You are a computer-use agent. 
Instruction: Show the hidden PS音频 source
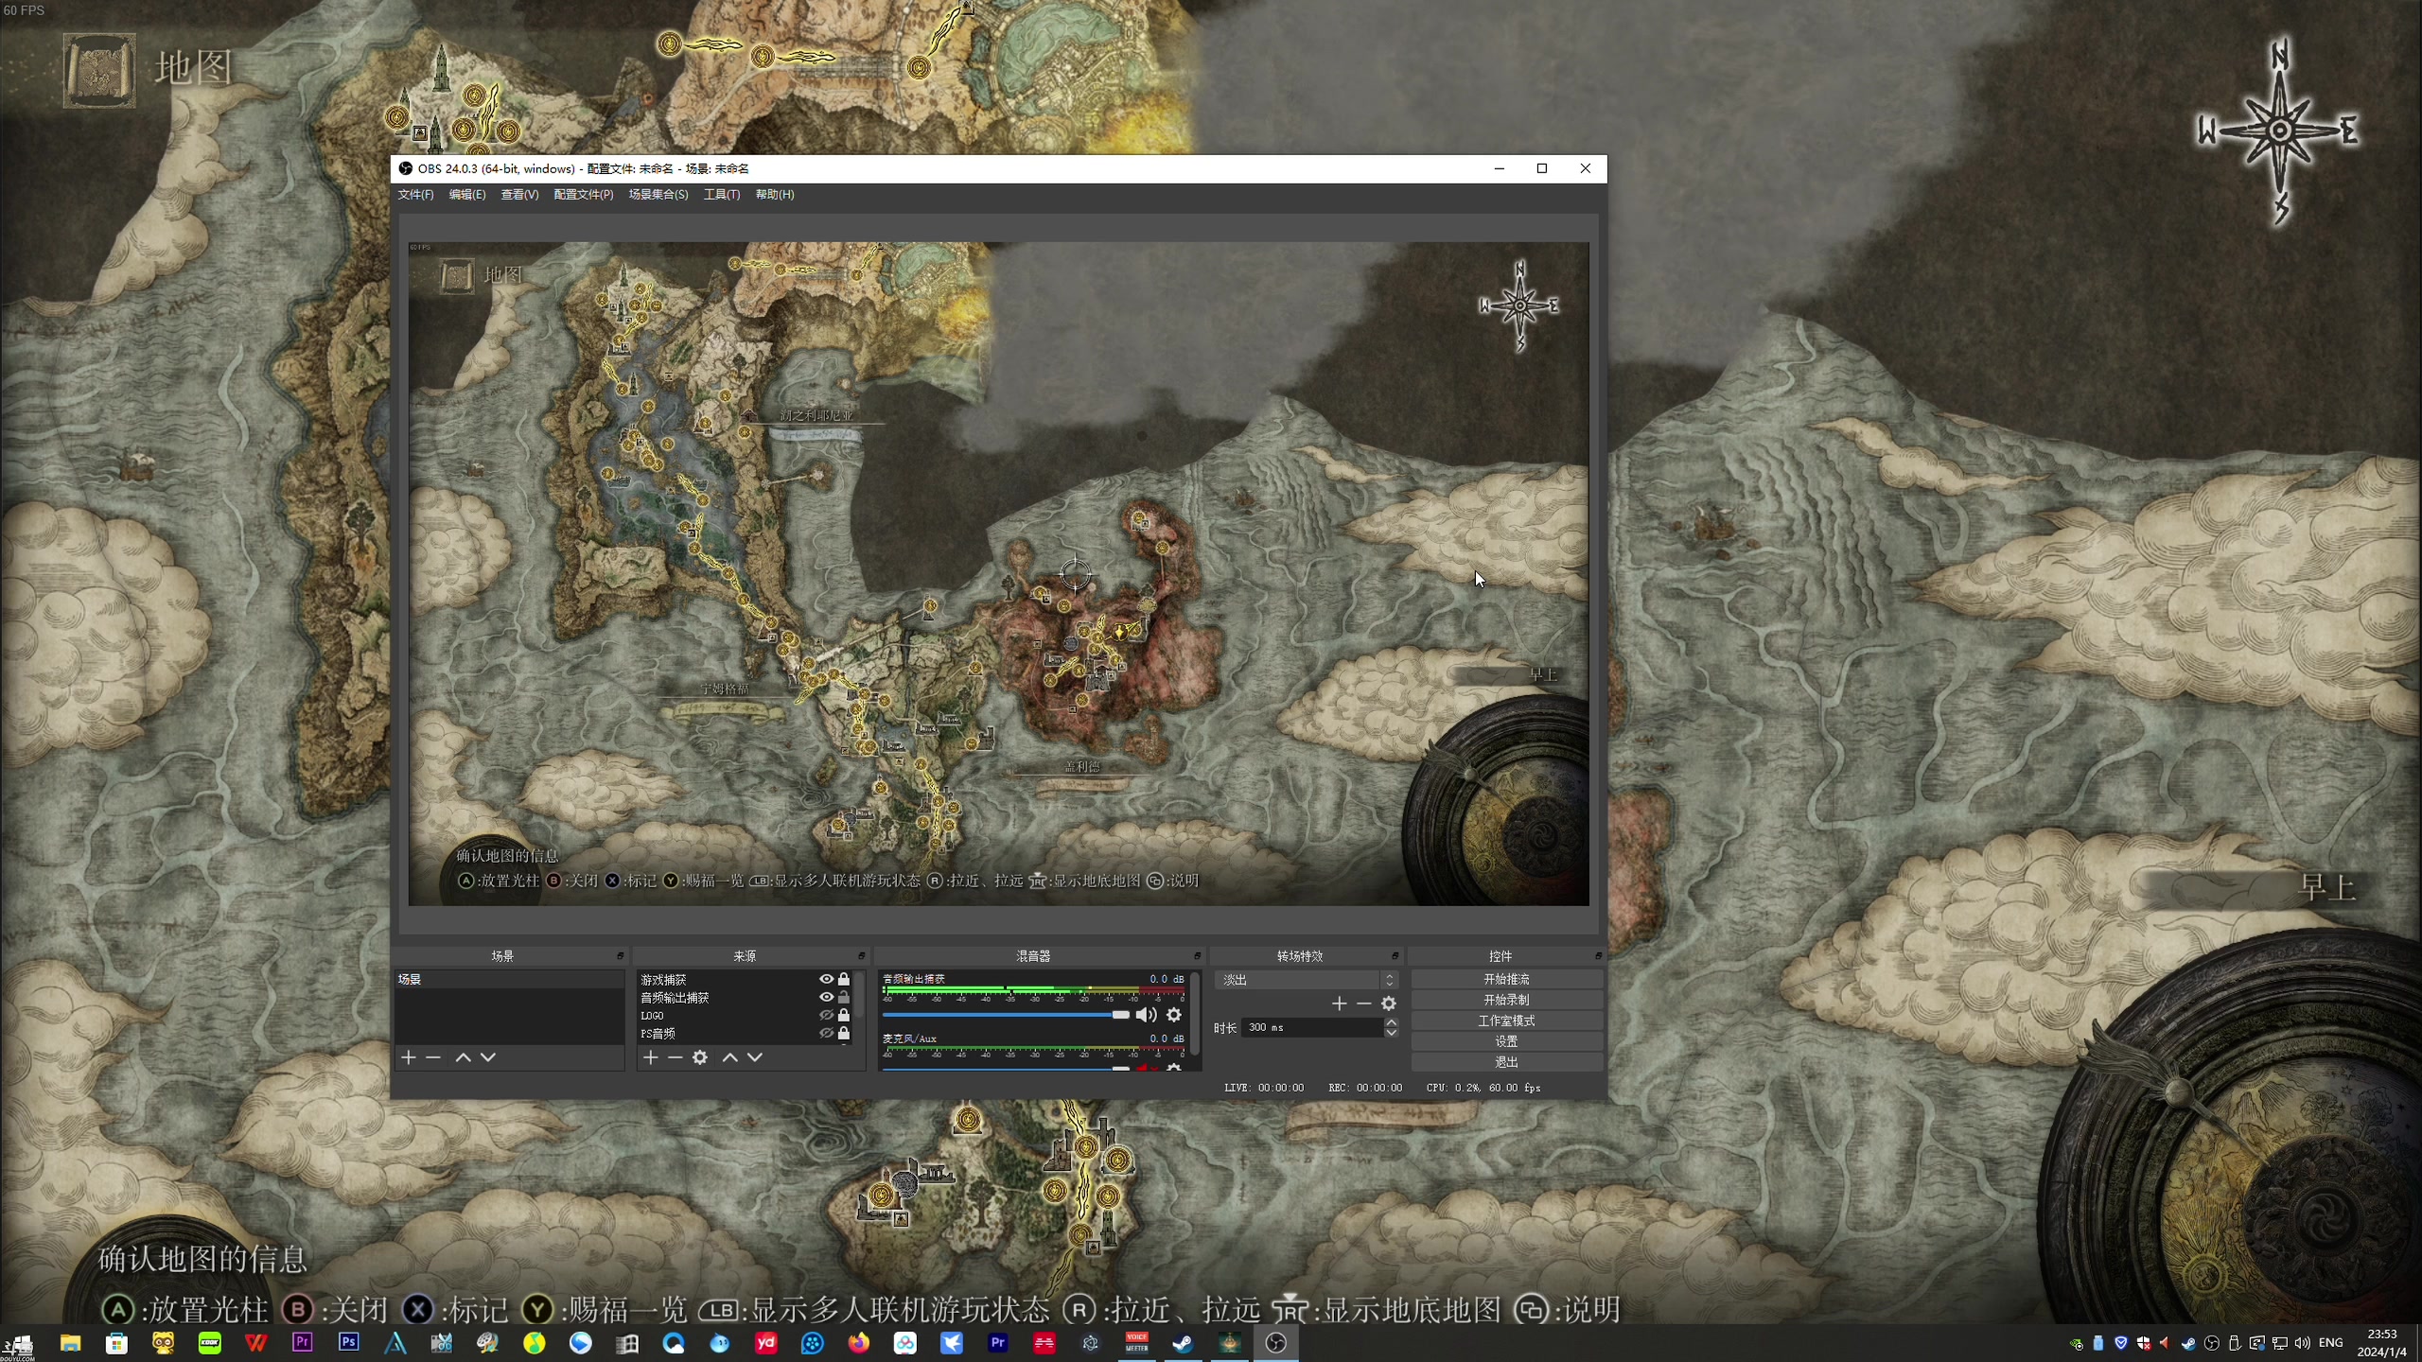(x=826, y=1034)
